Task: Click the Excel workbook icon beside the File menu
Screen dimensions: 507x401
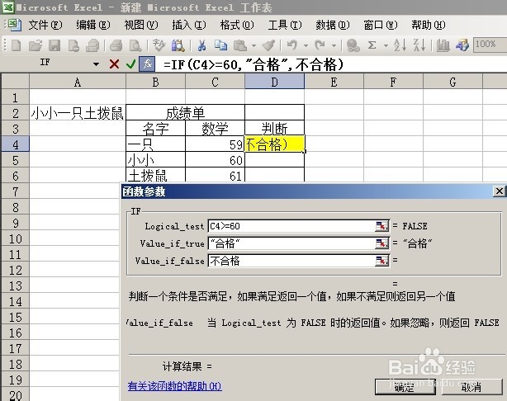Action: click(14, 26)
